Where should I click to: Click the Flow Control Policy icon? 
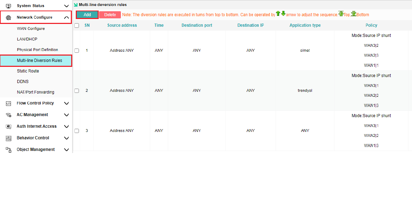9,103
